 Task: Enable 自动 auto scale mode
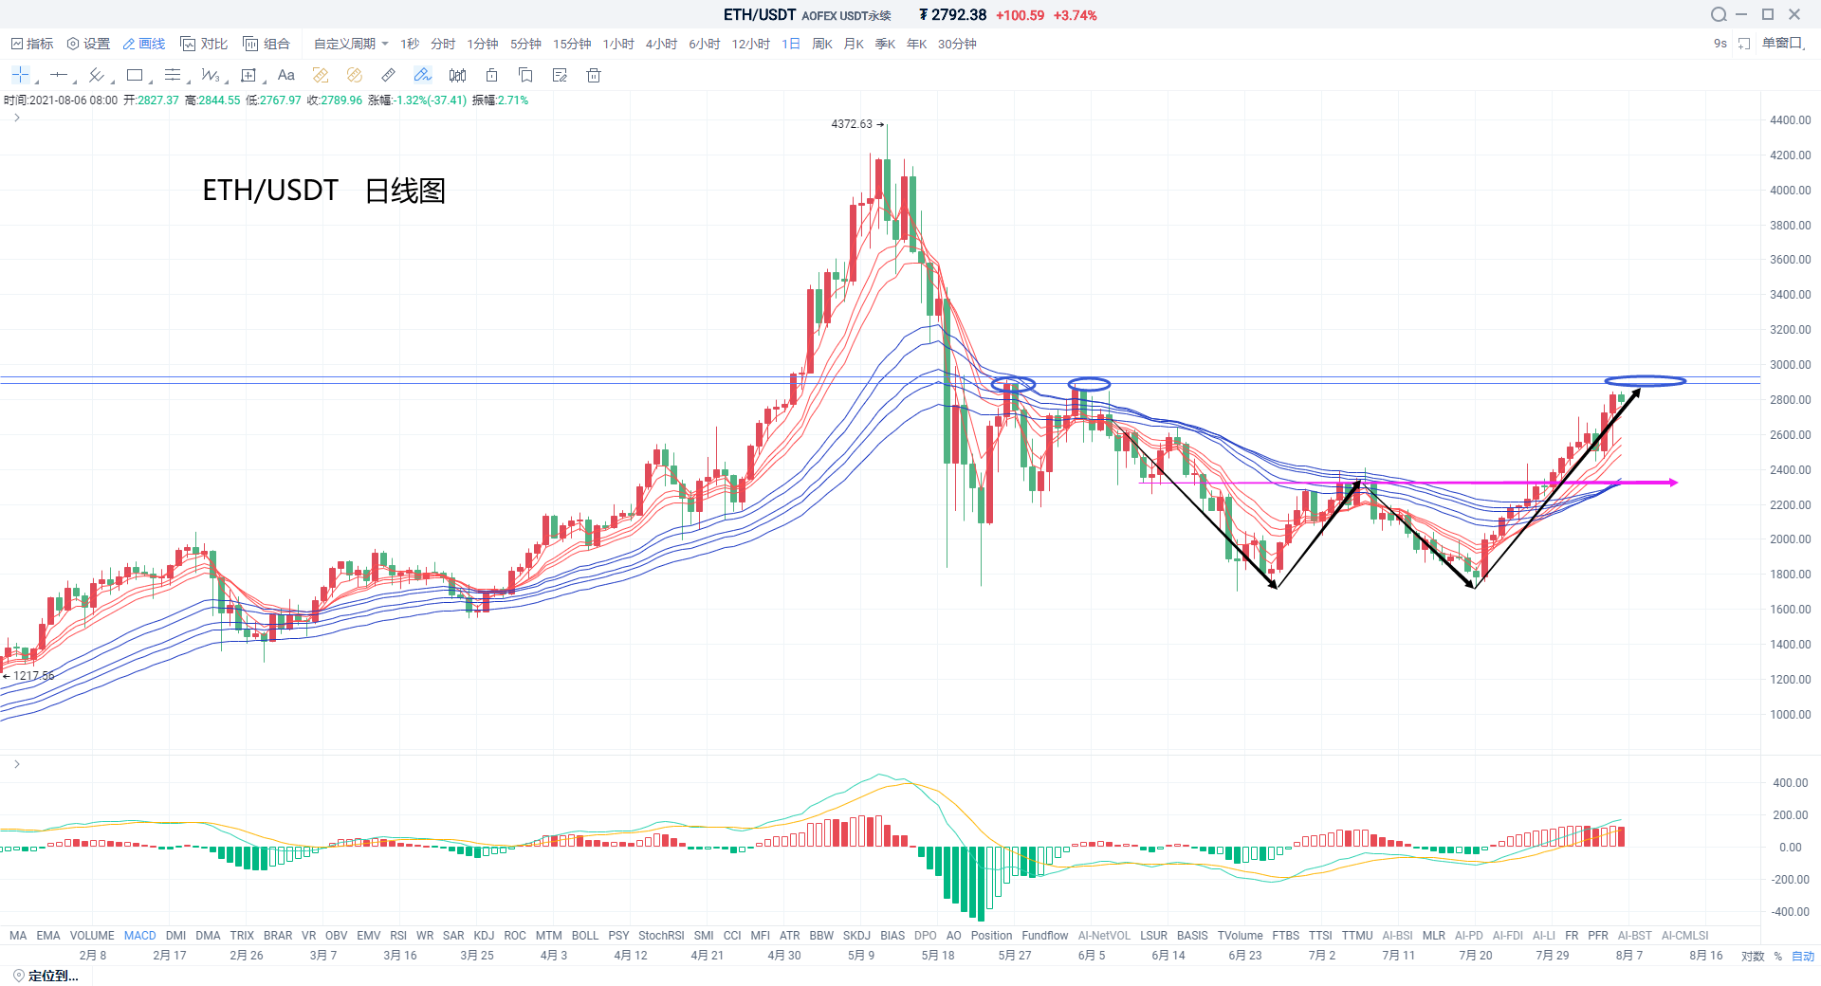point(1802,956)
